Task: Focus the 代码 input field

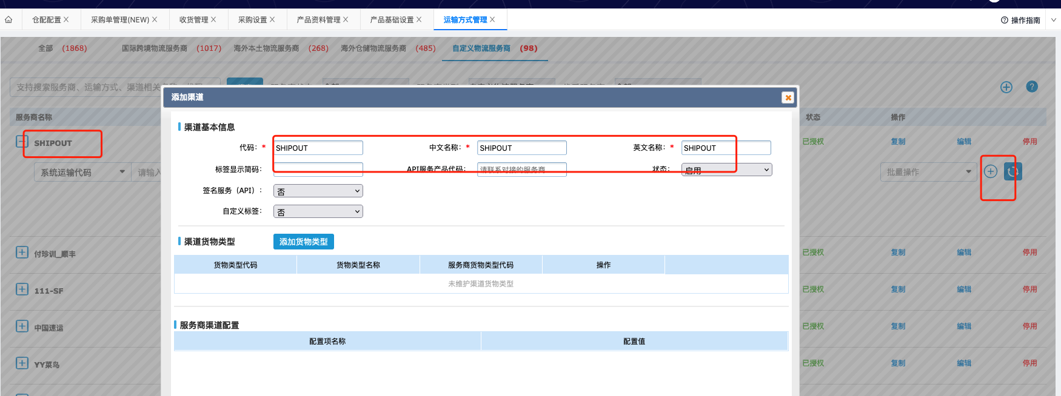Action: [x=318, y=148]
